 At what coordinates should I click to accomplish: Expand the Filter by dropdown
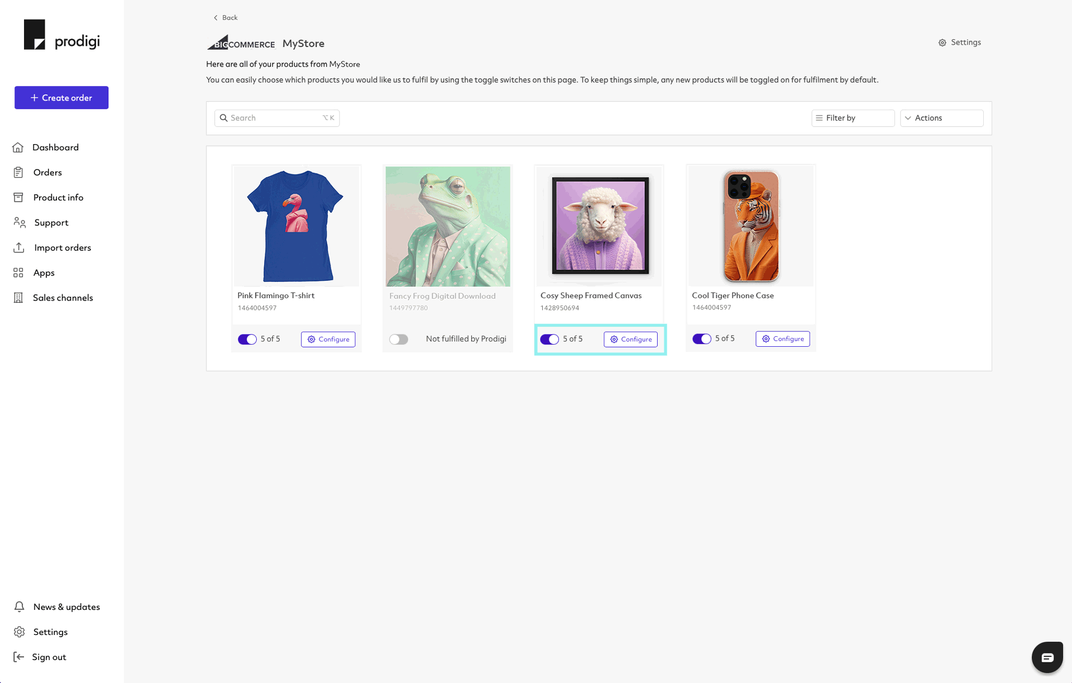tap(853, 117)
